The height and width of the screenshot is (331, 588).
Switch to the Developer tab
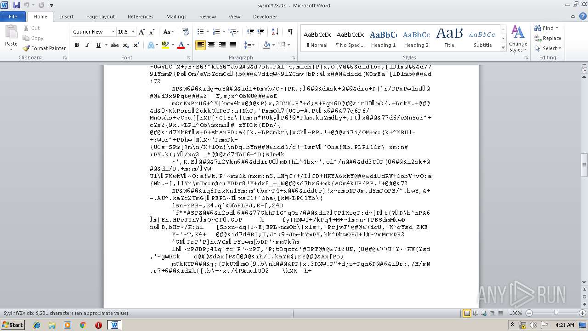265,17
